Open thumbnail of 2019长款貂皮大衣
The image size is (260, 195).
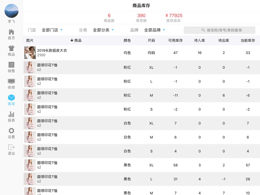pos(30,53)
